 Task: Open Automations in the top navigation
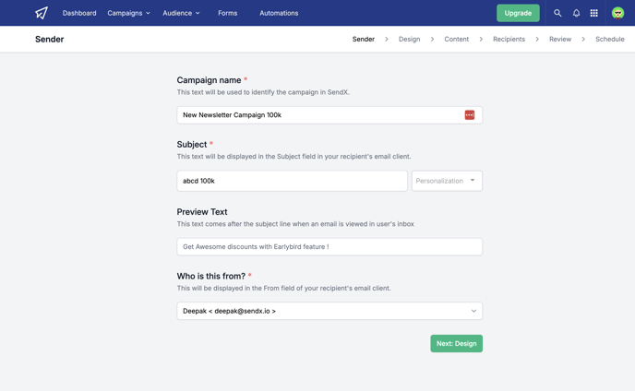[x=279, y=13]
